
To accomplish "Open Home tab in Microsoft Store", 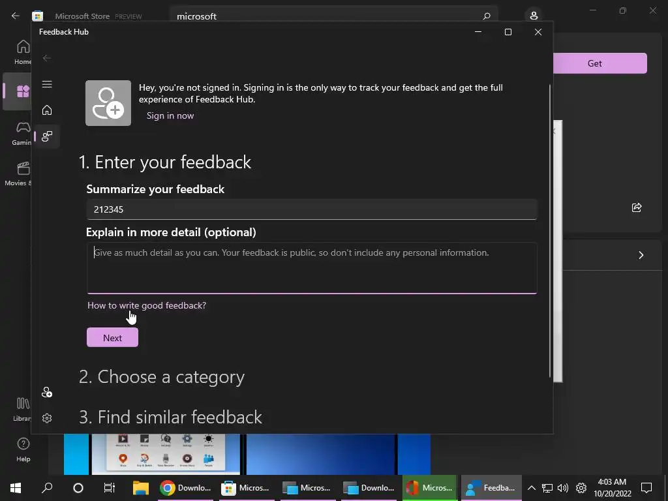I will [23, 52].
